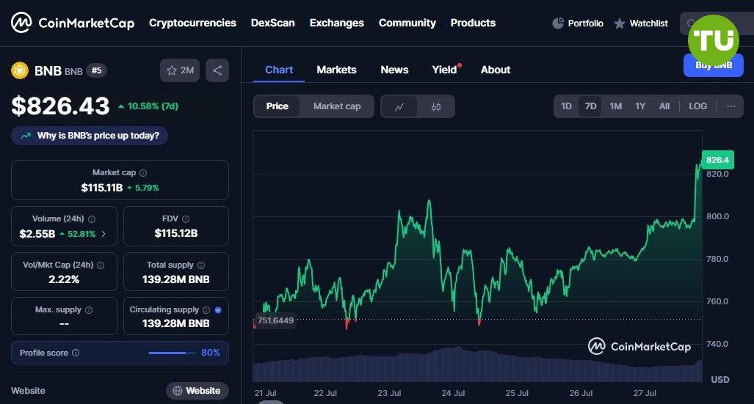Switch to the Markets tab

point(336,70)
